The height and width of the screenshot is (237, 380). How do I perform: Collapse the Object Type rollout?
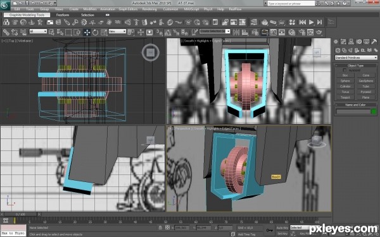355,66
